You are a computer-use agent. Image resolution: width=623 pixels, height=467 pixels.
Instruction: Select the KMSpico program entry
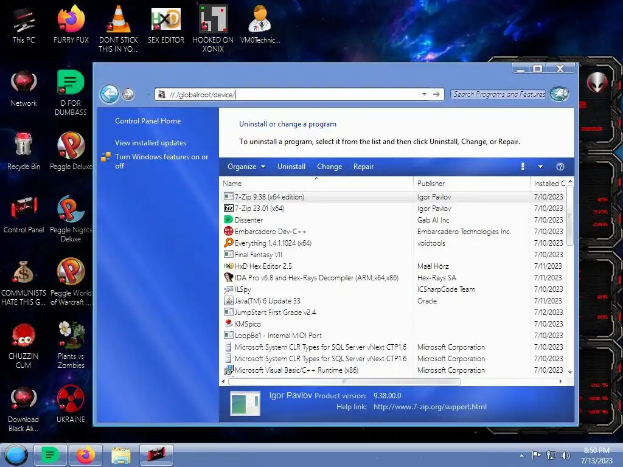[x=394, y=324]
